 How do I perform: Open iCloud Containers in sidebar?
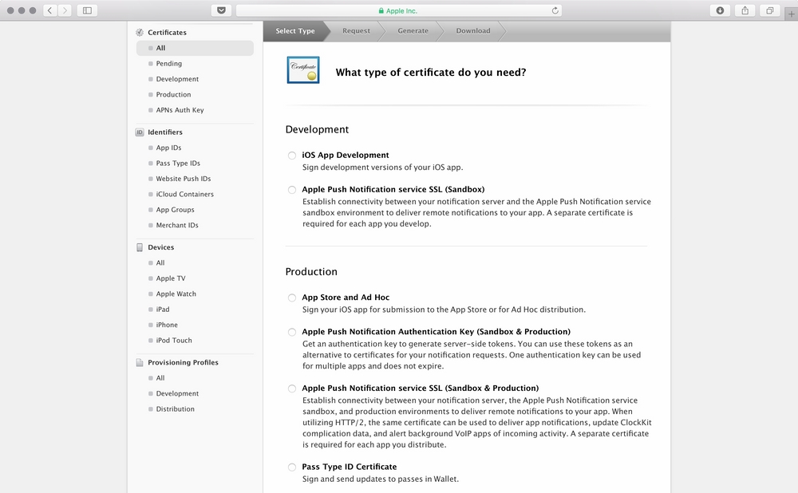point(185,195)
